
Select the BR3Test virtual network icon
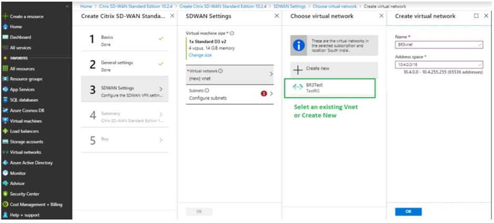tap(298, 87)
